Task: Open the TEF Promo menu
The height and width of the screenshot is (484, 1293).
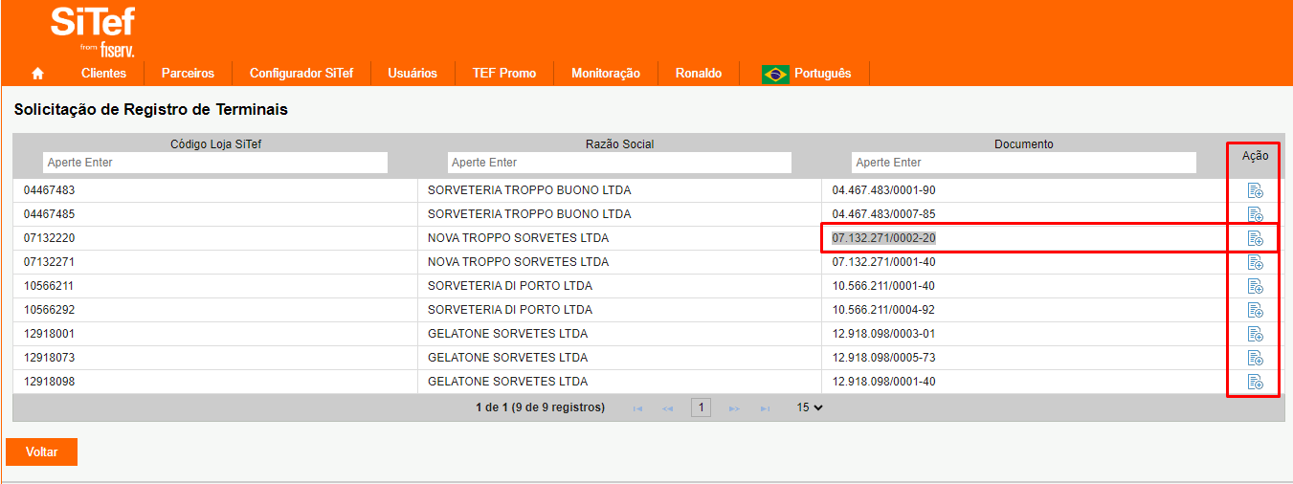Action: point(504,74)
